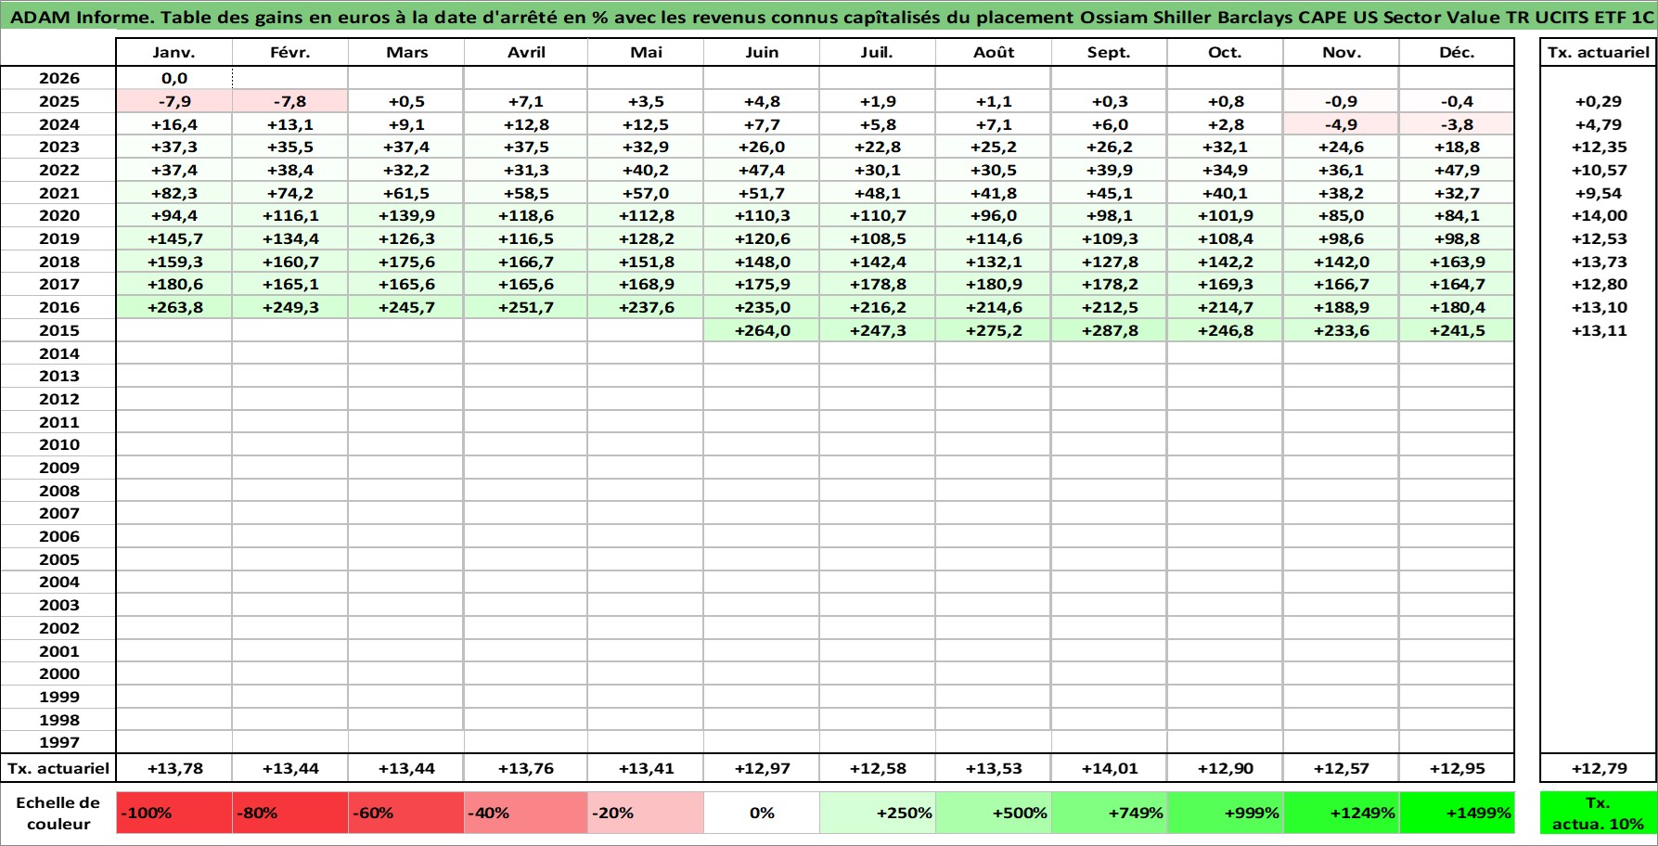Select the -3,8 cell for December 2024

click(1457, 124)
